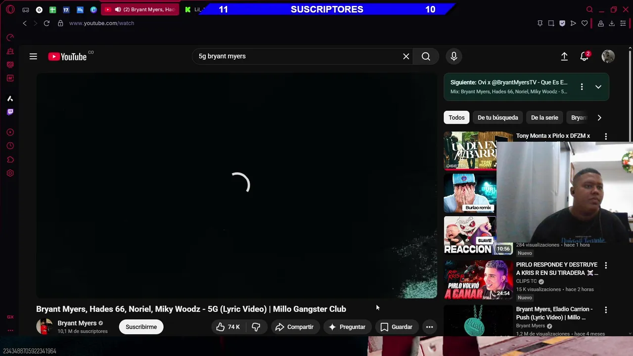Run the YouTube search magnifier button
Viewport: 633px width, 356px height.
(x=426, y=56)
